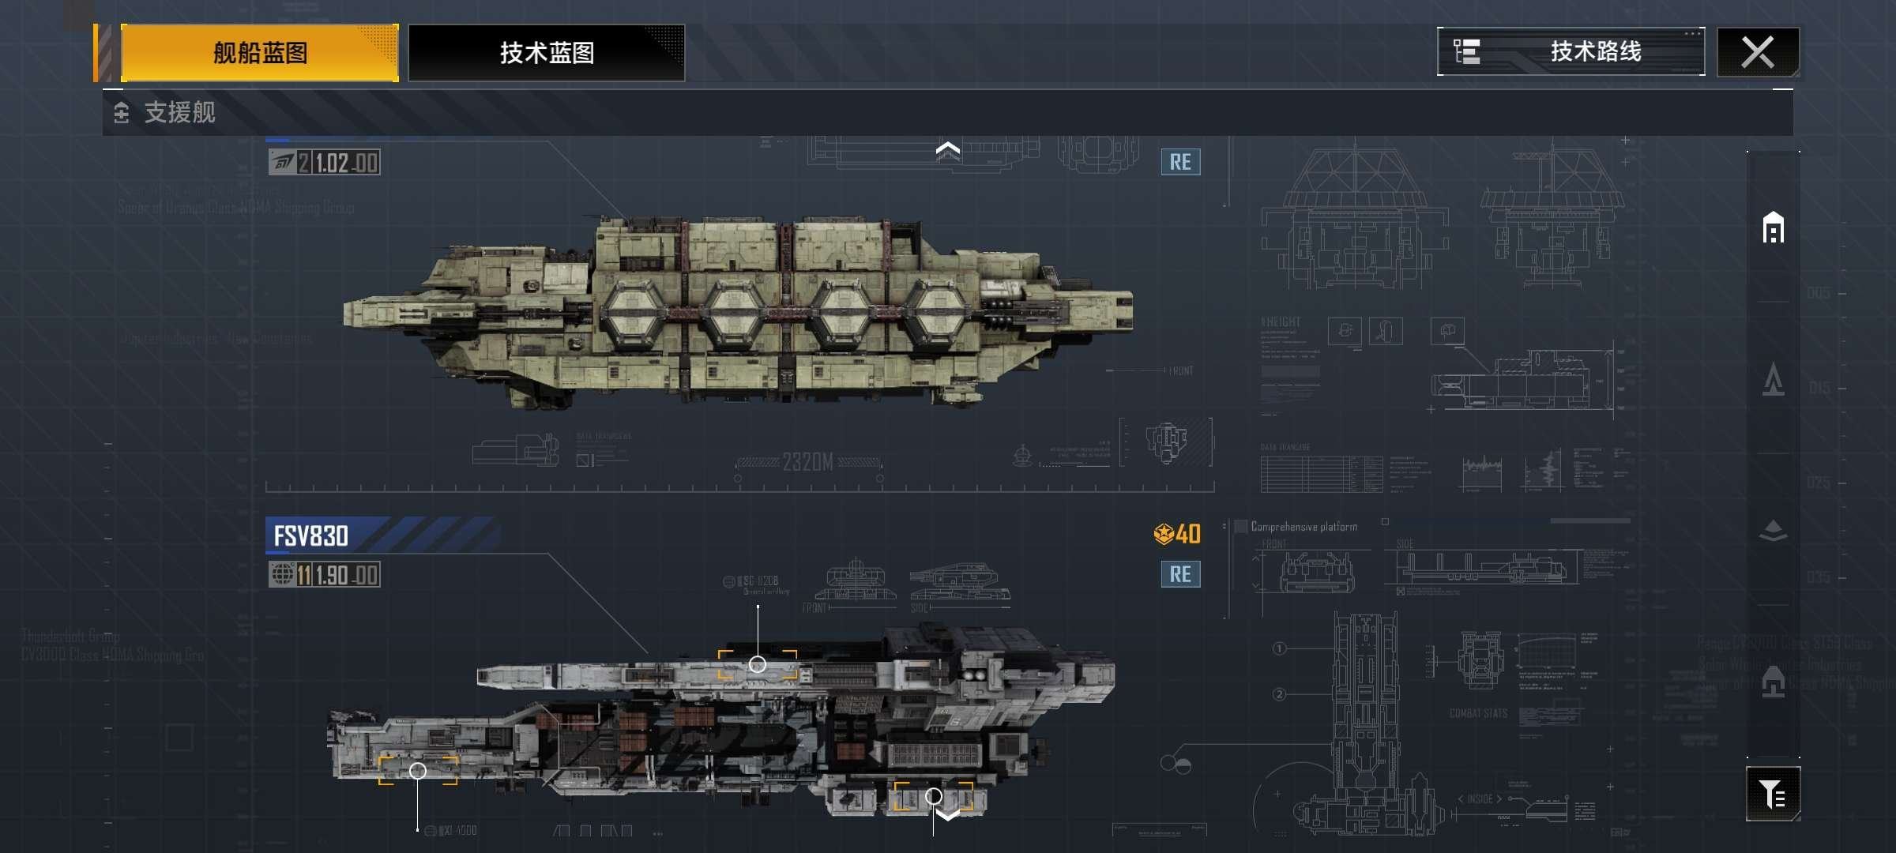Select the layered chevron ship class icon
The height and width of the screenshot is (853, 1896).
(x=1774, y=531)
